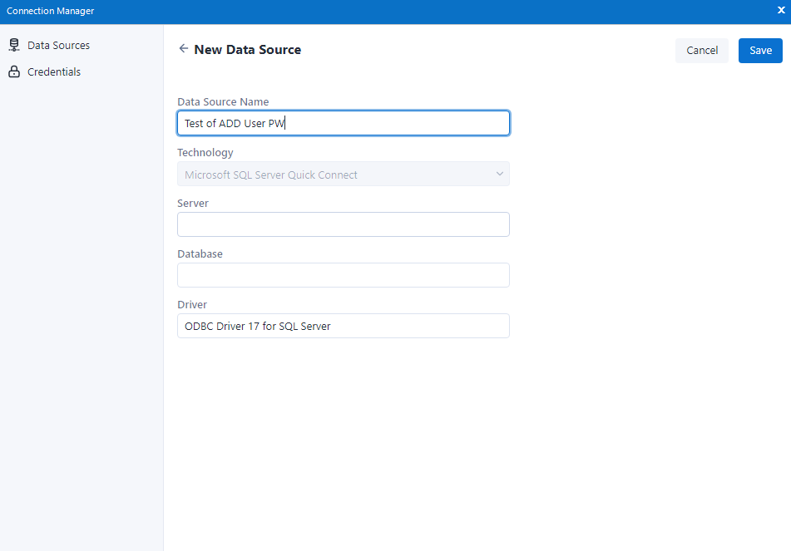This screenshot has width=791, height=551.
Task: Click the Data Source Name input field
Action: (343, 122)
